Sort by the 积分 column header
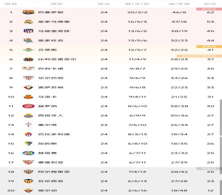 210,4
